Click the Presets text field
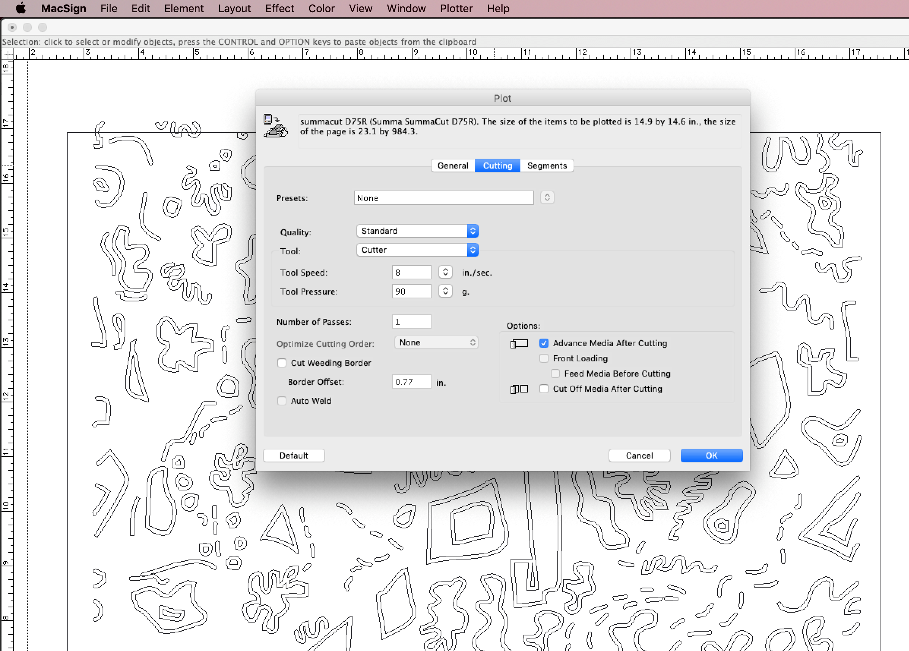 click(x=444, y=198)
